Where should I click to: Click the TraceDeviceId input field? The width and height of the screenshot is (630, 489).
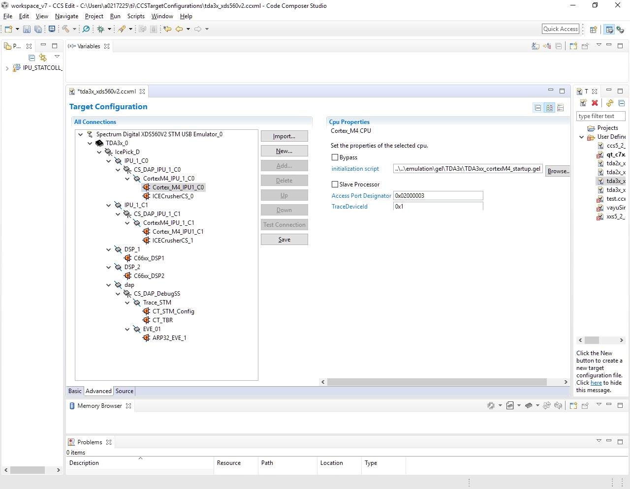pos(438,207)
